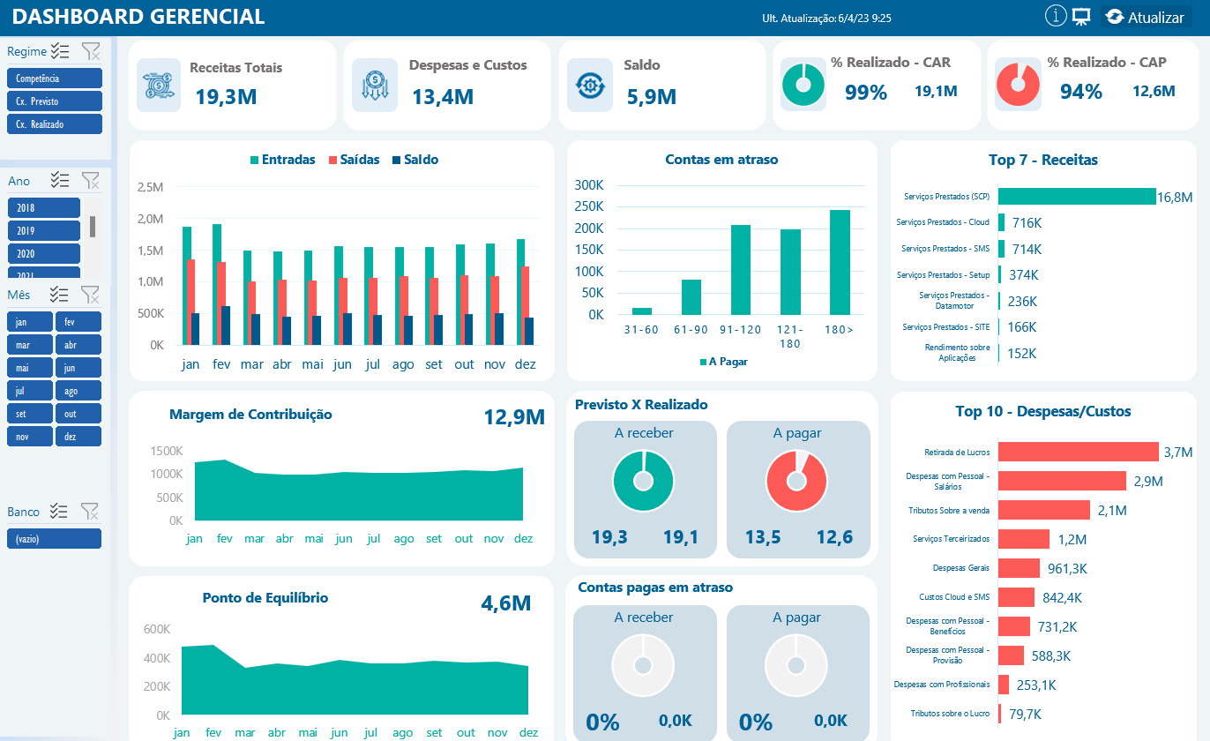Filter by month abr

point(78,345)
